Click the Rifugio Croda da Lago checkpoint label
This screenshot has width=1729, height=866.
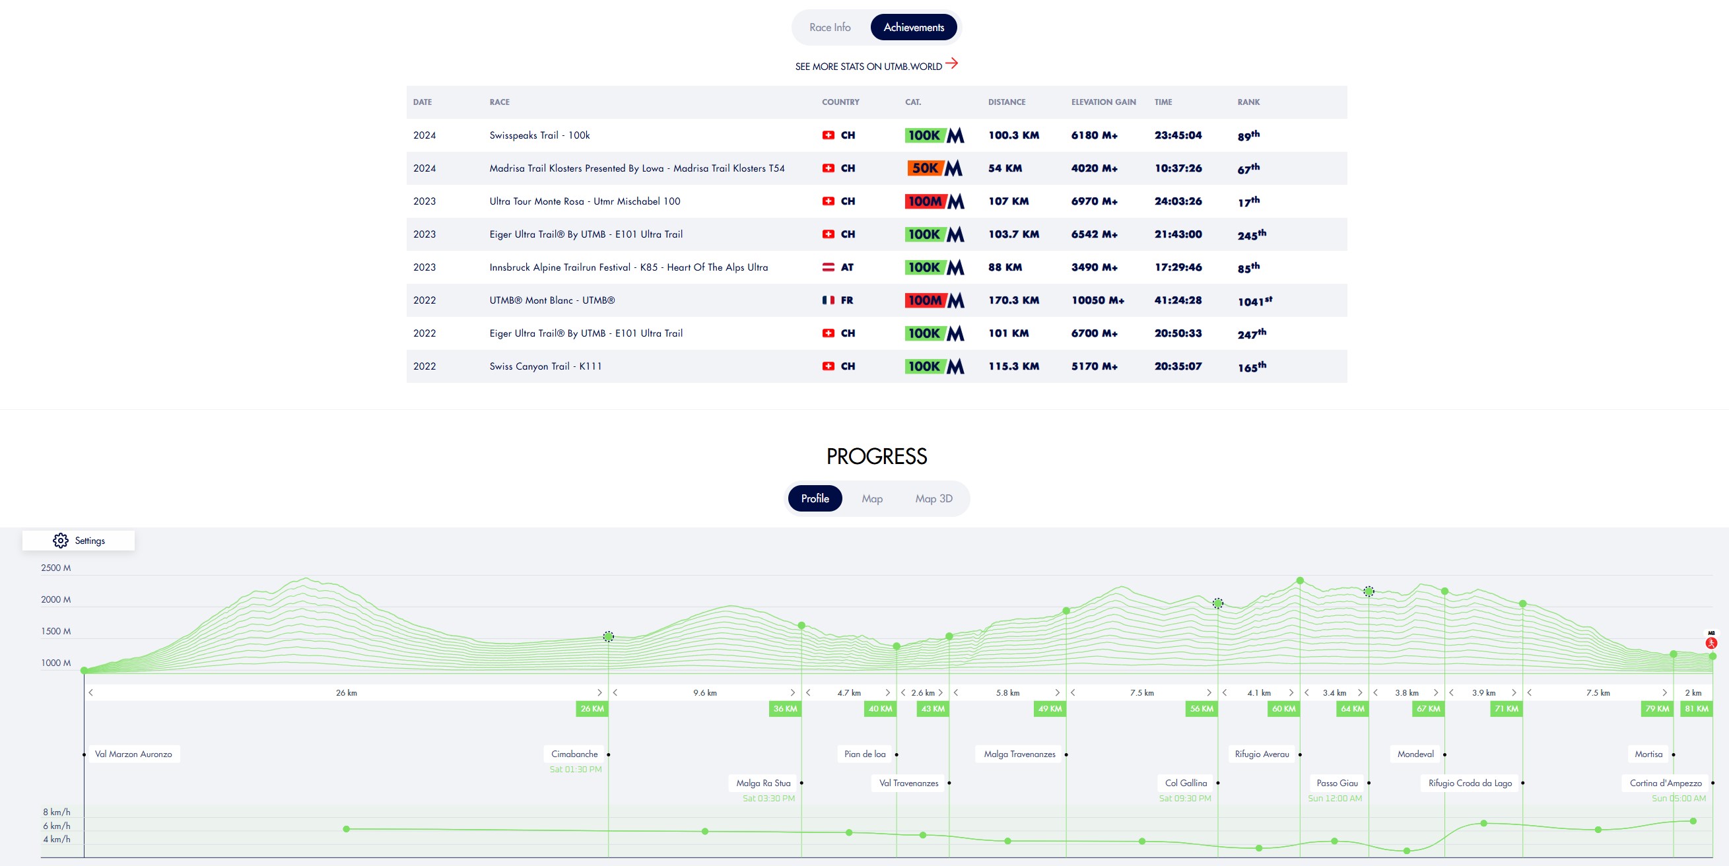tap(1470, 783)
